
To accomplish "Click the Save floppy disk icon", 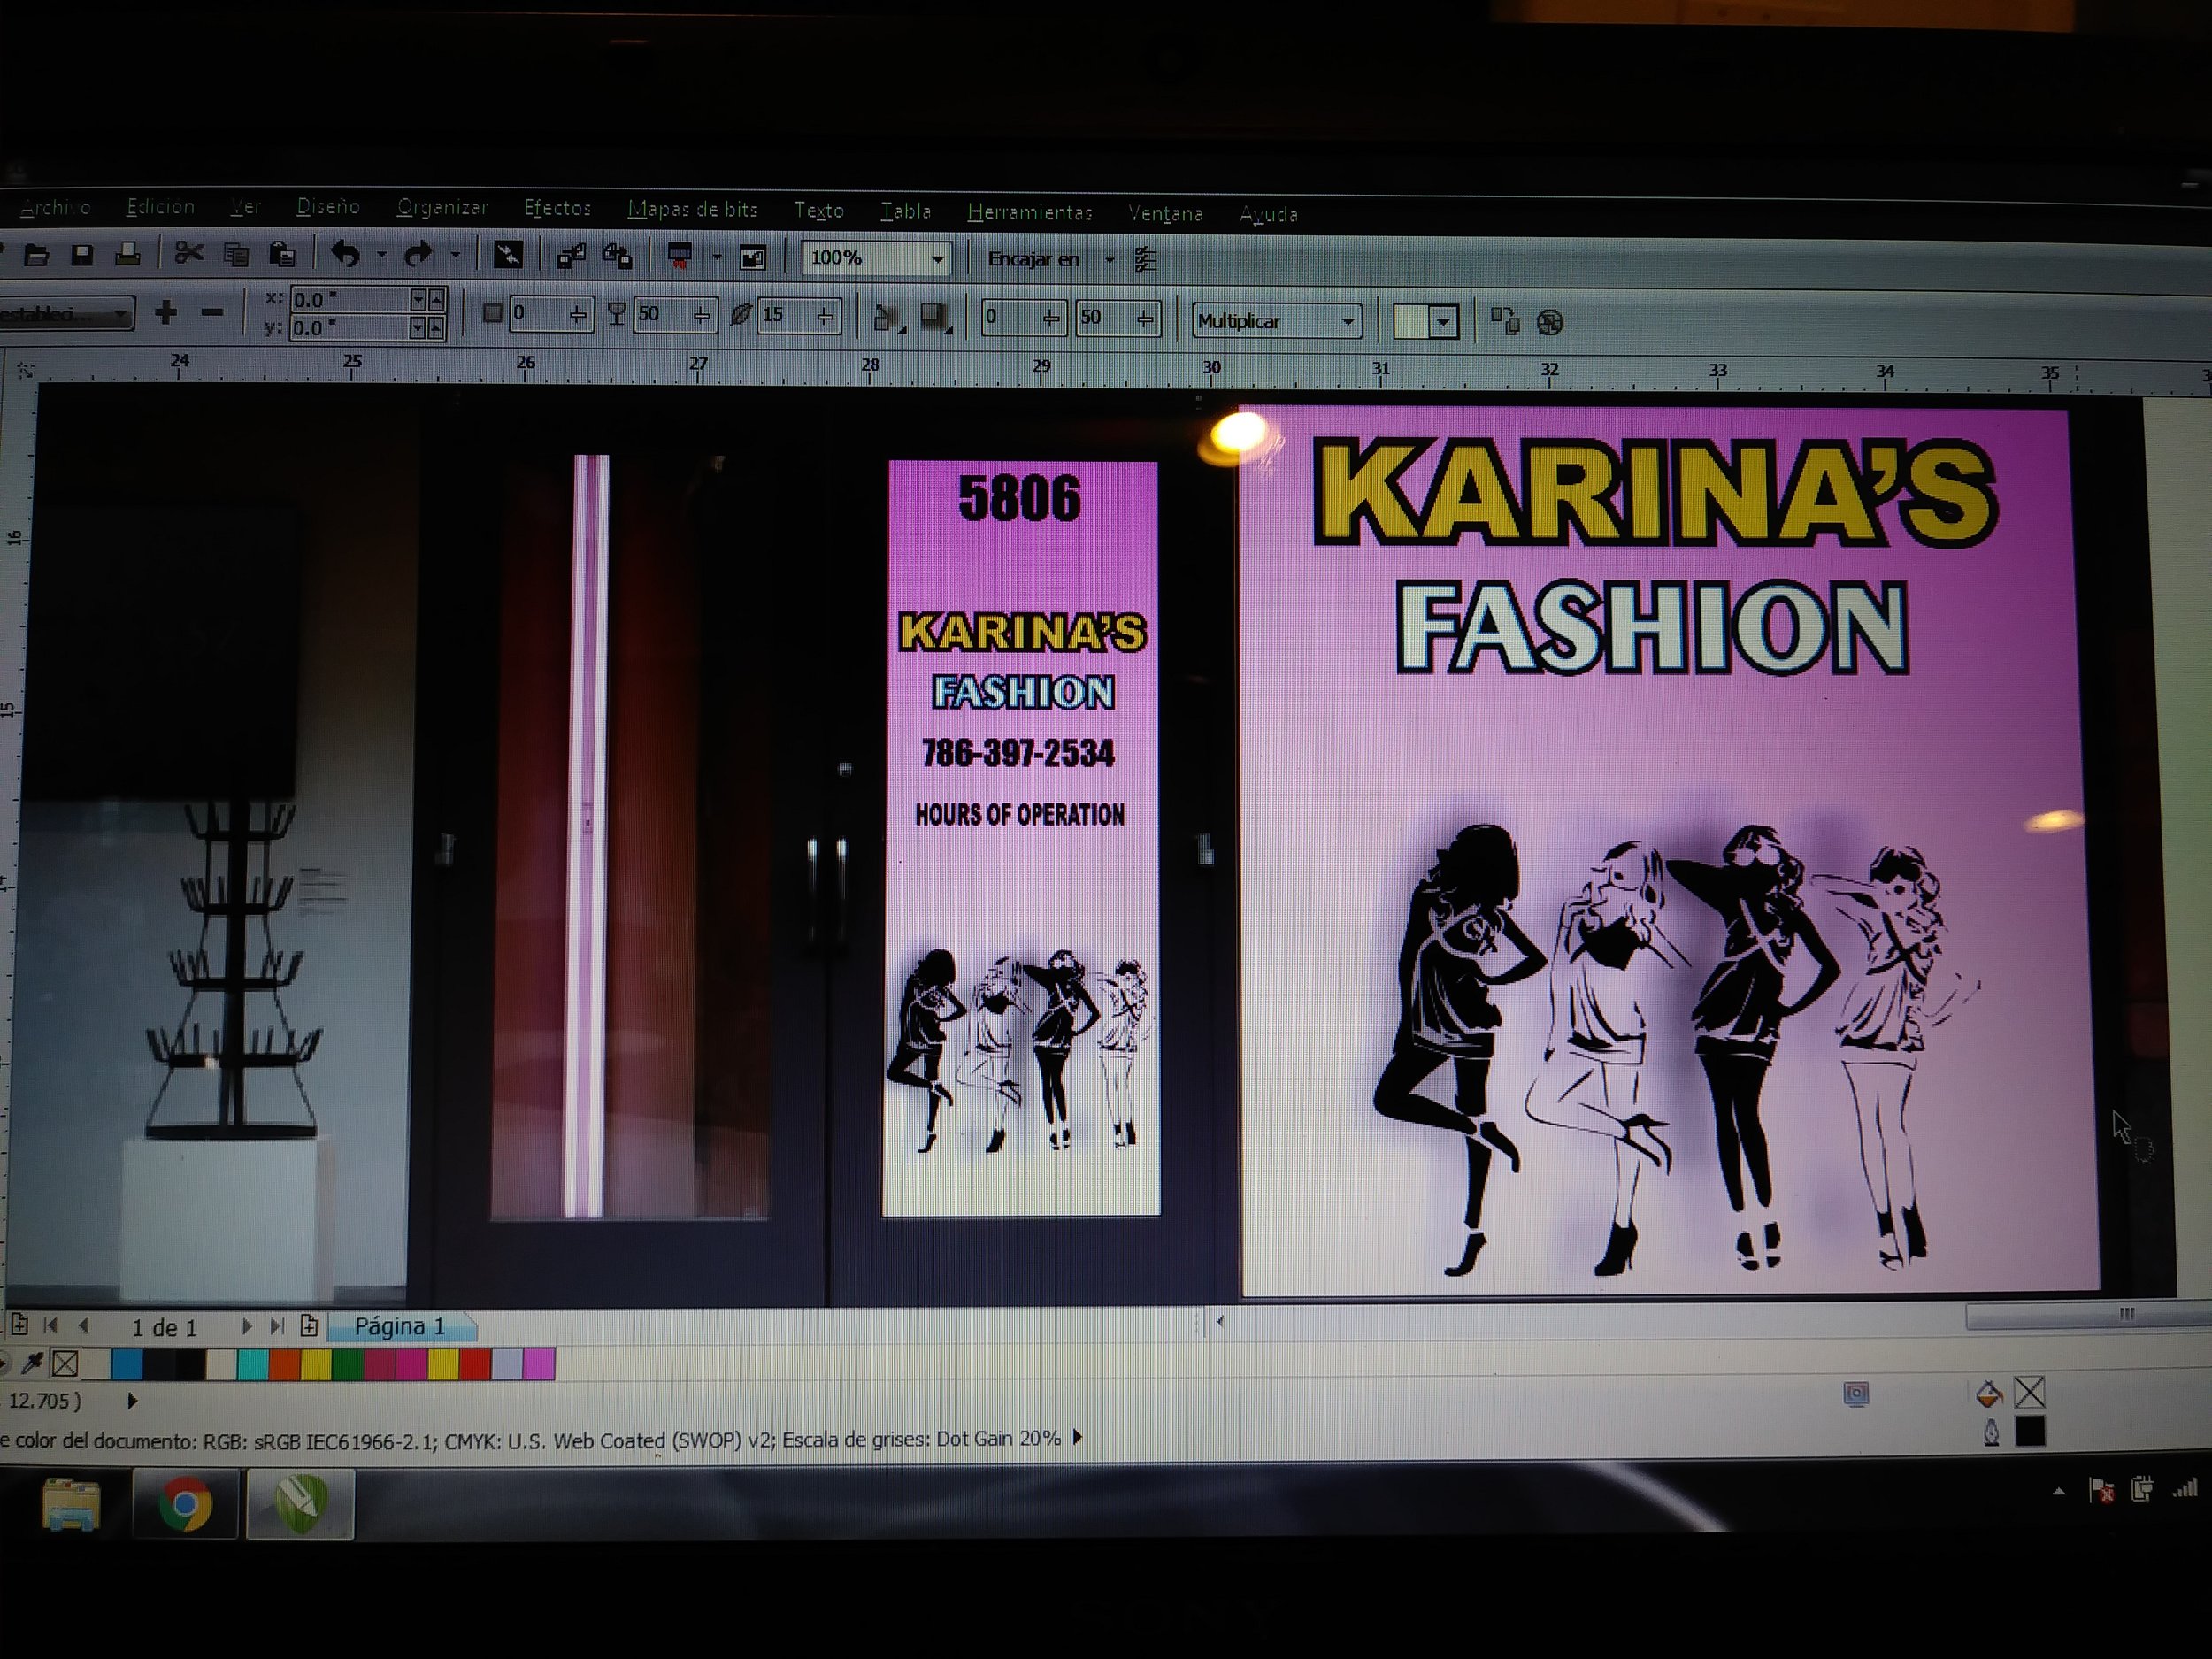I will 82,255.
